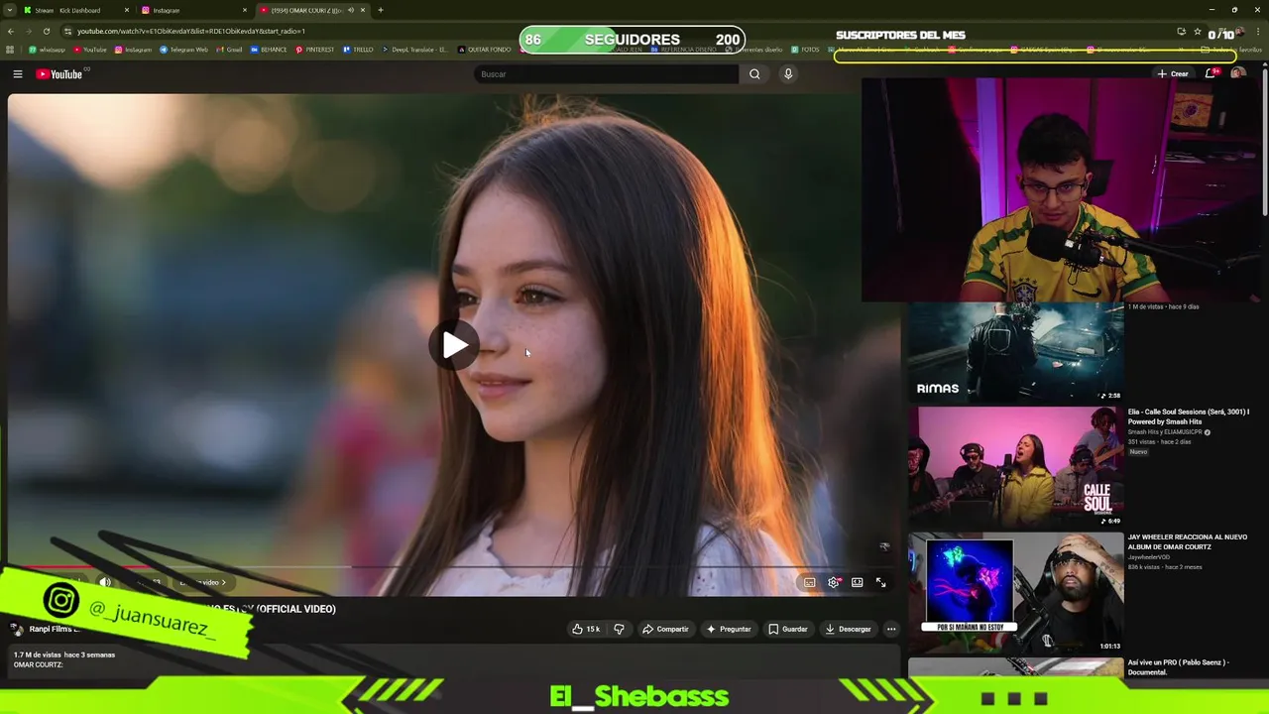Open the DeepL Translate bookmark

coord(414,50)
